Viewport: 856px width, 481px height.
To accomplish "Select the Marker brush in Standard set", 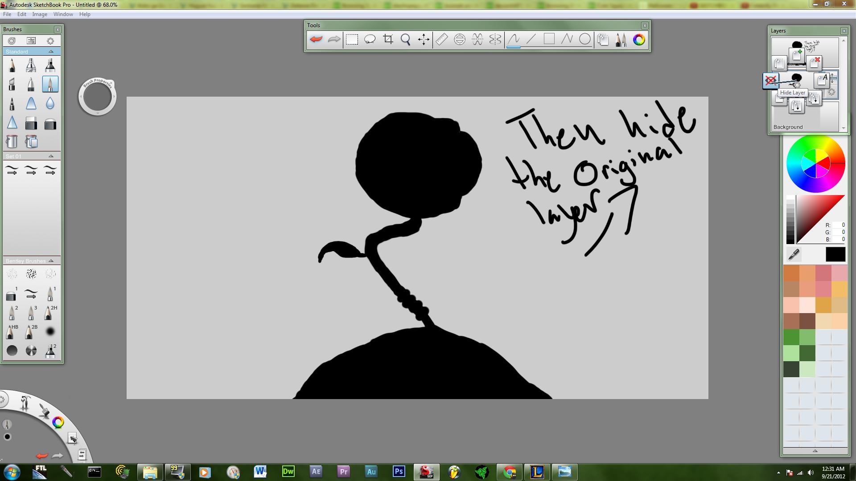I will pyautogui.click(x=50, y=65).
